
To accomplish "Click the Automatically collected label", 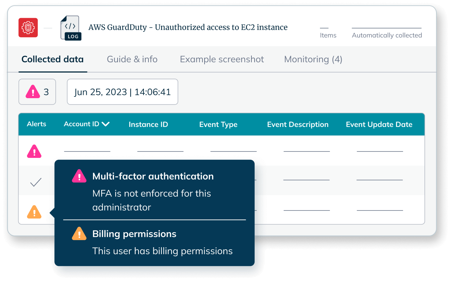I will click(387, 35).
